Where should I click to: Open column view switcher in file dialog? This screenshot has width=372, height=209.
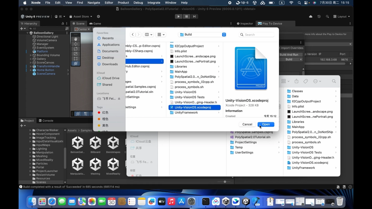(x=149, y=35)
